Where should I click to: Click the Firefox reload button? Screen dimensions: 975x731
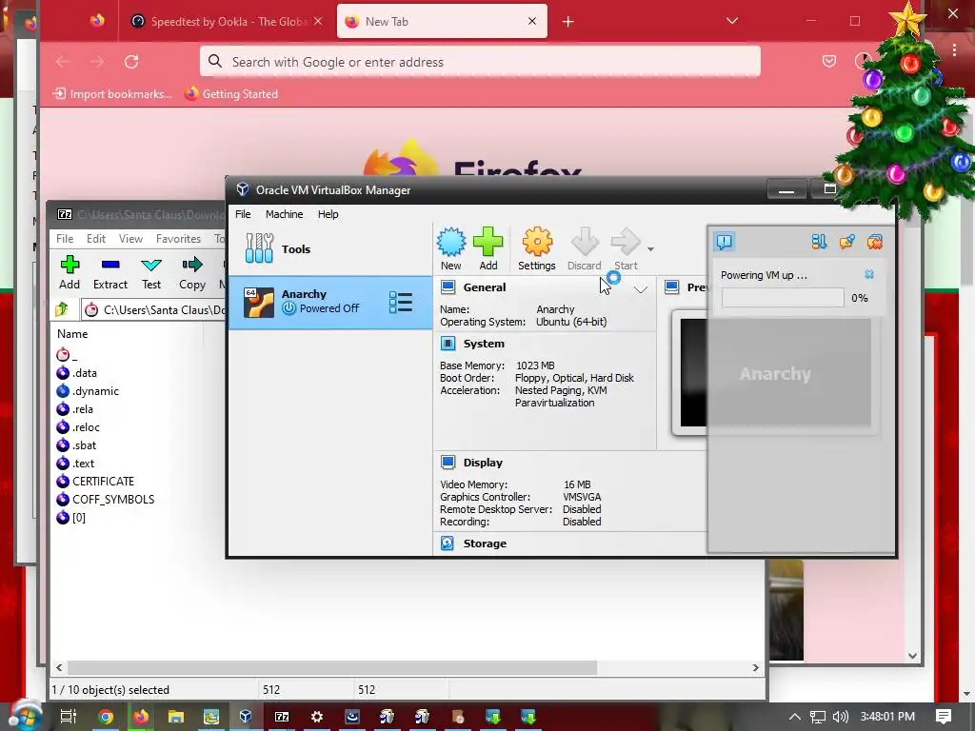(131, 62)
